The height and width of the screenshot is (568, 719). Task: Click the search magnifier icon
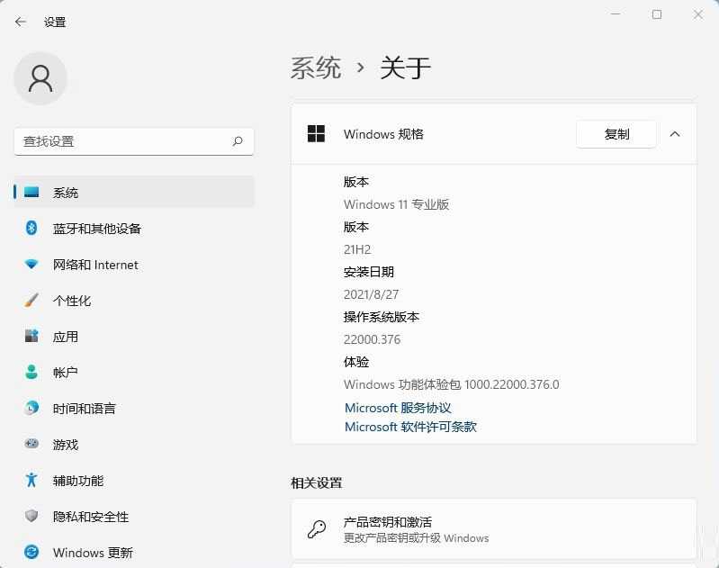tap(238, 141)
